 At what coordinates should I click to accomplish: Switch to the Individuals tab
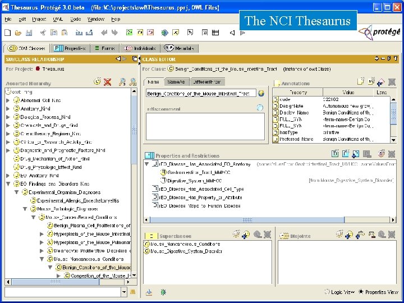tap(140, 48)
